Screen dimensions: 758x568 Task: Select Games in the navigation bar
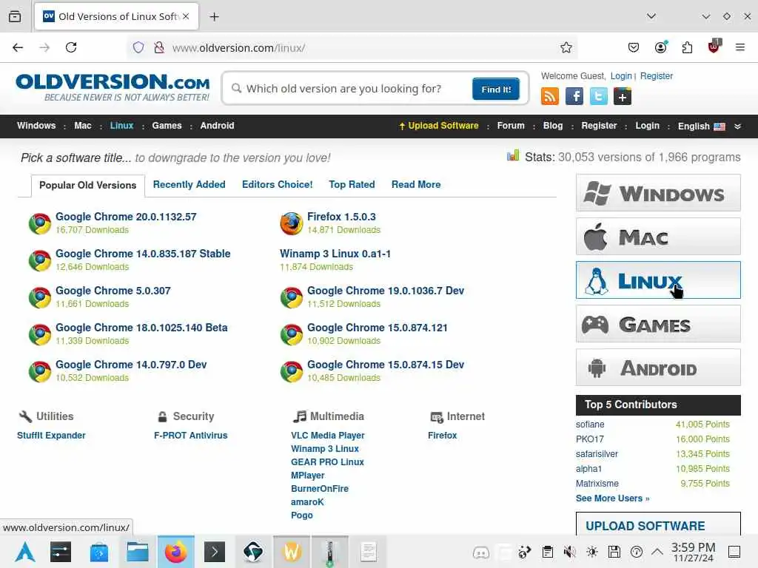[x=167, y=126]
